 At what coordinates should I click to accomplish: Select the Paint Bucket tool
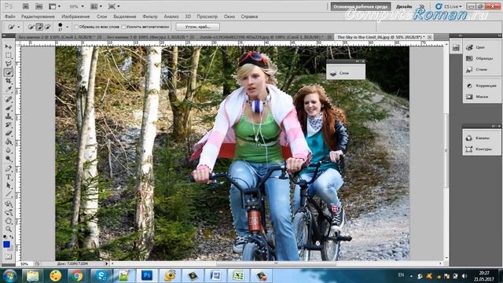click(9, 141)
